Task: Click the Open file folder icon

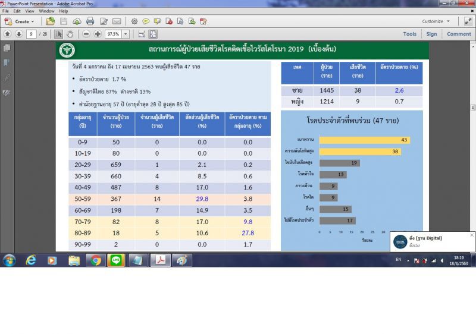Action: point(51,21)
